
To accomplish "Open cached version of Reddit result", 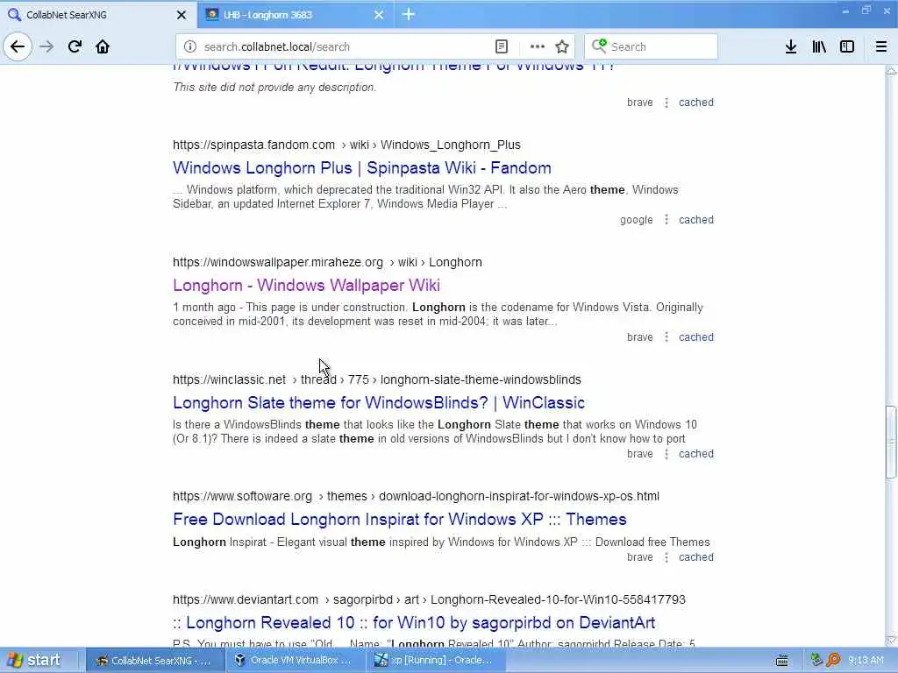I will 695,103.
